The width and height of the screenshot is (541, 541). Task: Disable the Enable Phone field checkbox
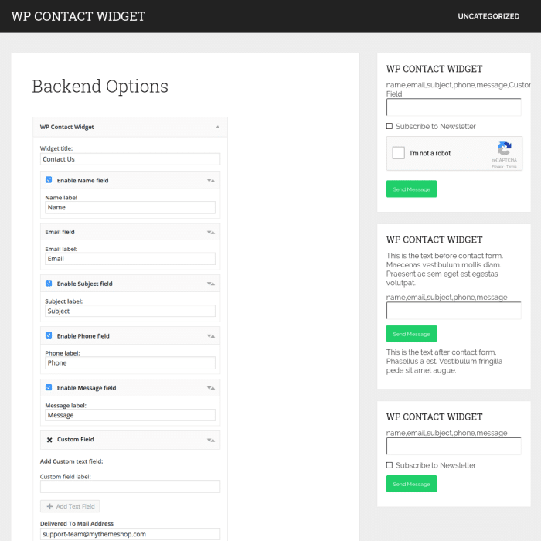(x=49, y=336)
